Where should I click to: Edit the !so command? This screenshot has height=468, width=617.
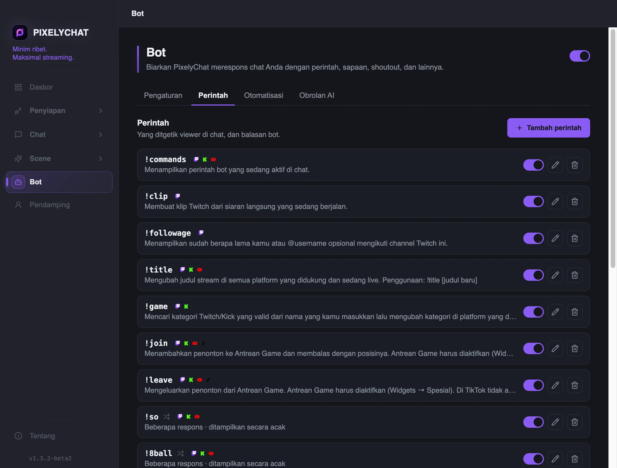coord(555,422)
